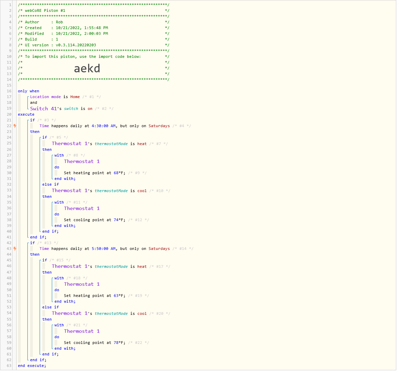Click the heat thermostatMode value on line 25
399x373 pixels.
tap(142, 143)
